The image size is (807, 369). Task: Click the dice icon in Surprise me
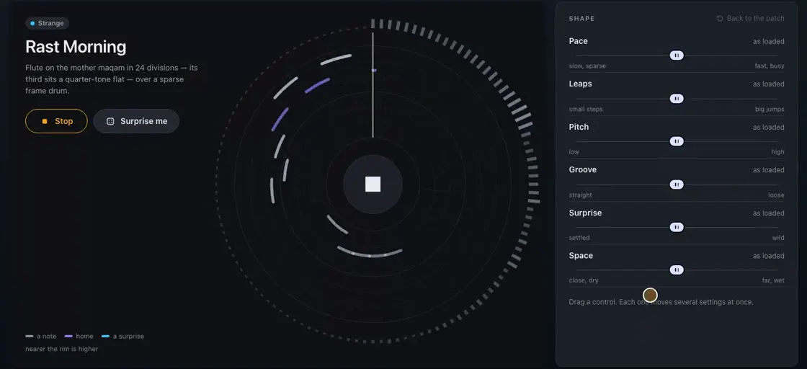pyautogui.click(x=110, y=122)
